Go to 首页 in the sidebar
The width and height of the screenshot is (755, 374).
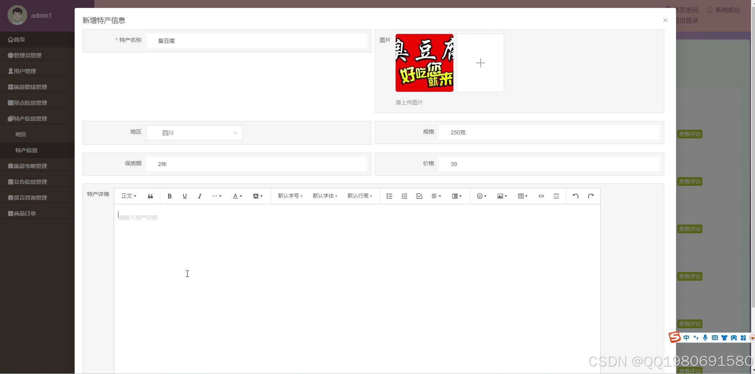(x=37, y=40)
